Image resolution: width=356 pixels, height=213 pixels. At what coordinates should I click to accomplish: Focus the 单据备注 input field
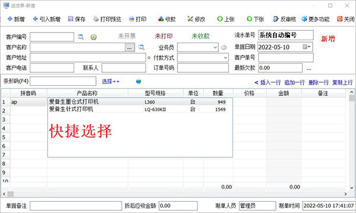(x=76, y=206)
